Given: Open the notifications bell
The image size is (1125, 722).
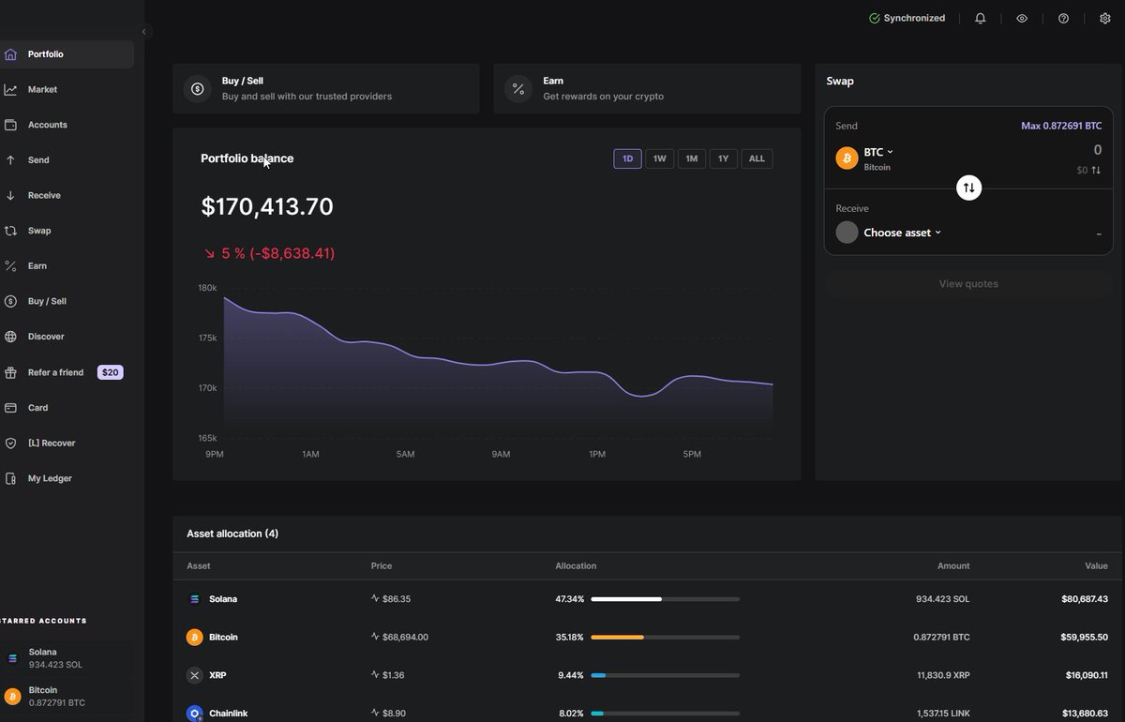Looking at the screenshot, I should click(980, 18).
